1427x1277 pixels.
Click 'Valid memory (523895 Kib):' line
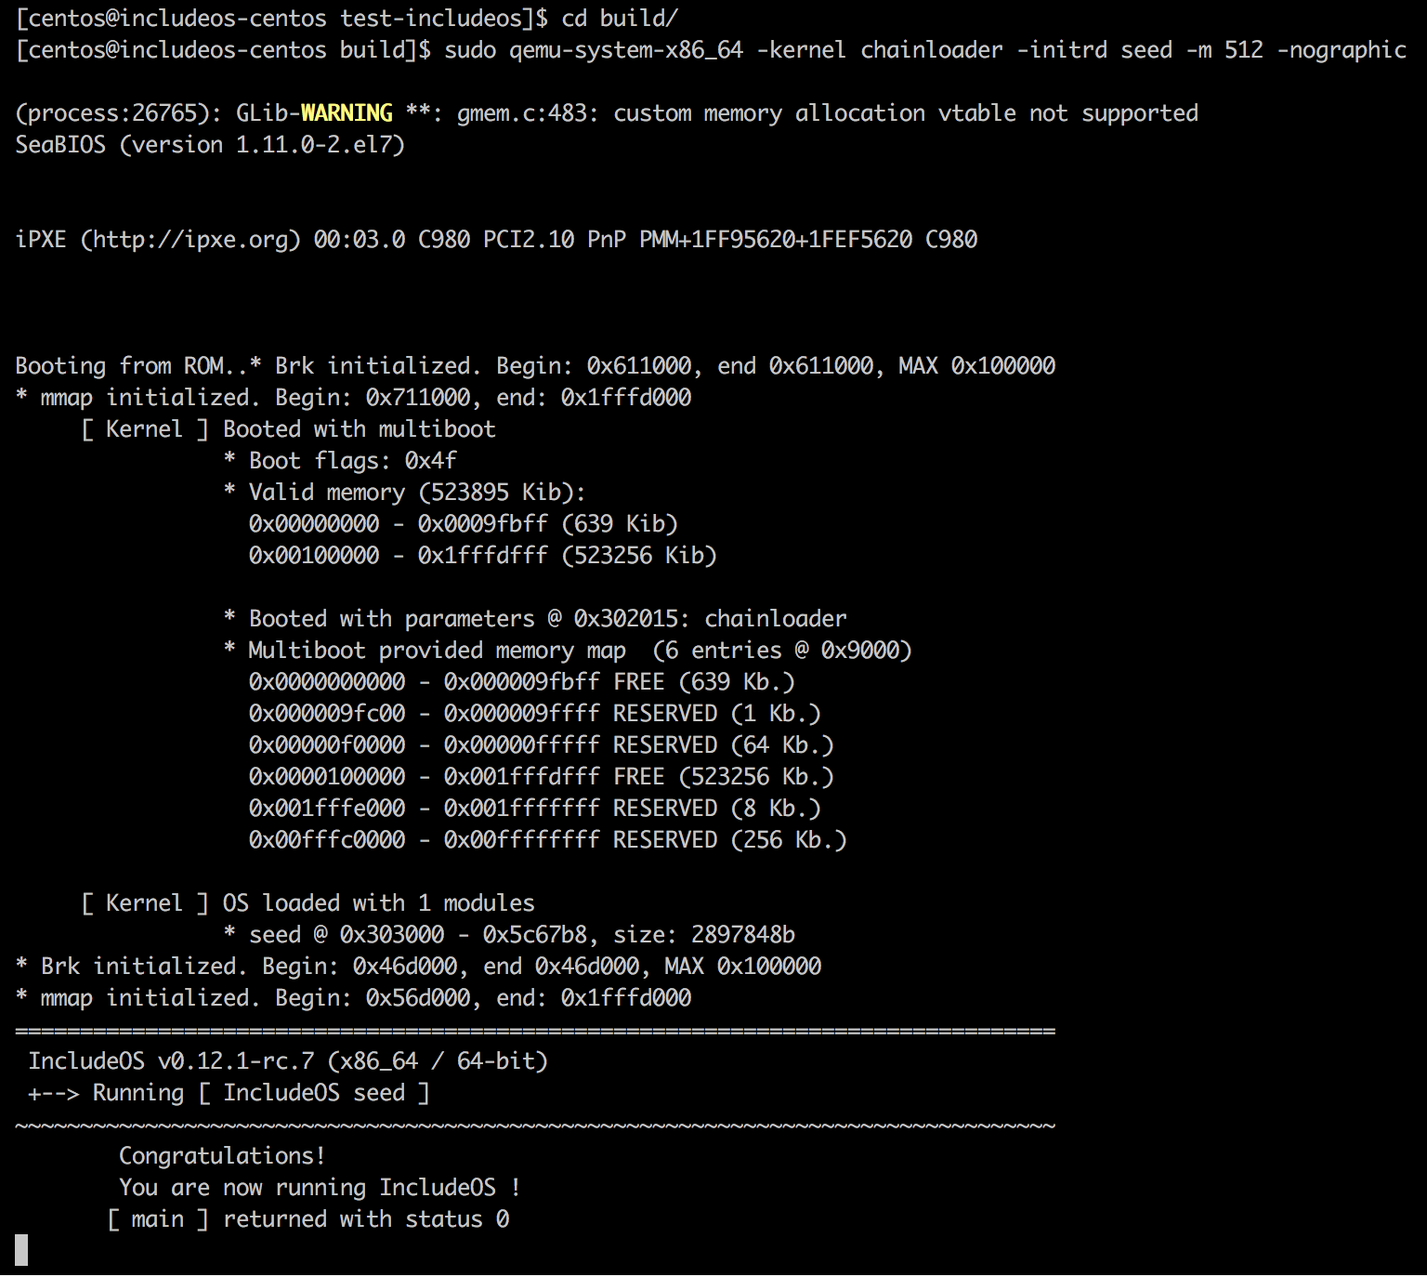coord(405,492)
